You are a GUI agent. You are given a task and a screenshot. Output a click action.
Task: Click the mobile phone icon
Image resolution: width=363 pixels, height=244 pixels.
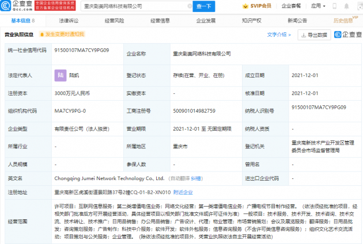coord(335,6)
